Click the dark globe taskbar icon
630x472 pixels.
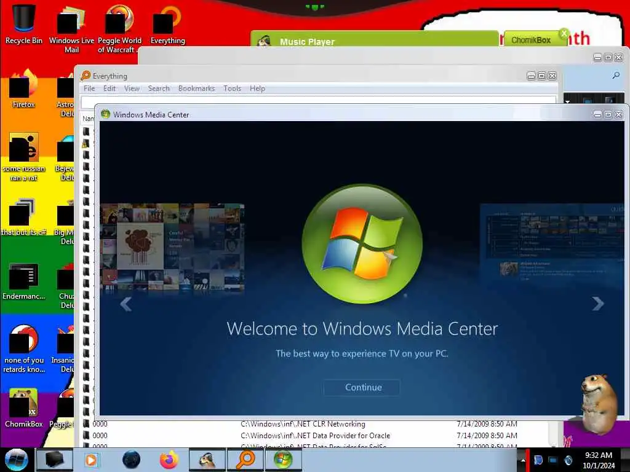132,460
